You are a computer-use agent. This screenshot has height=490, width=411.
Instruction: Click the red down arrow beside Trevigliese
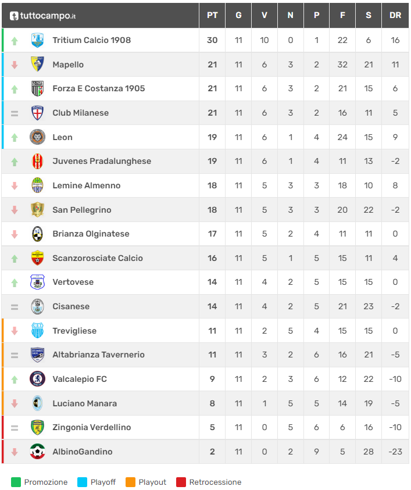pyautogui.click(x=15, y=331)
